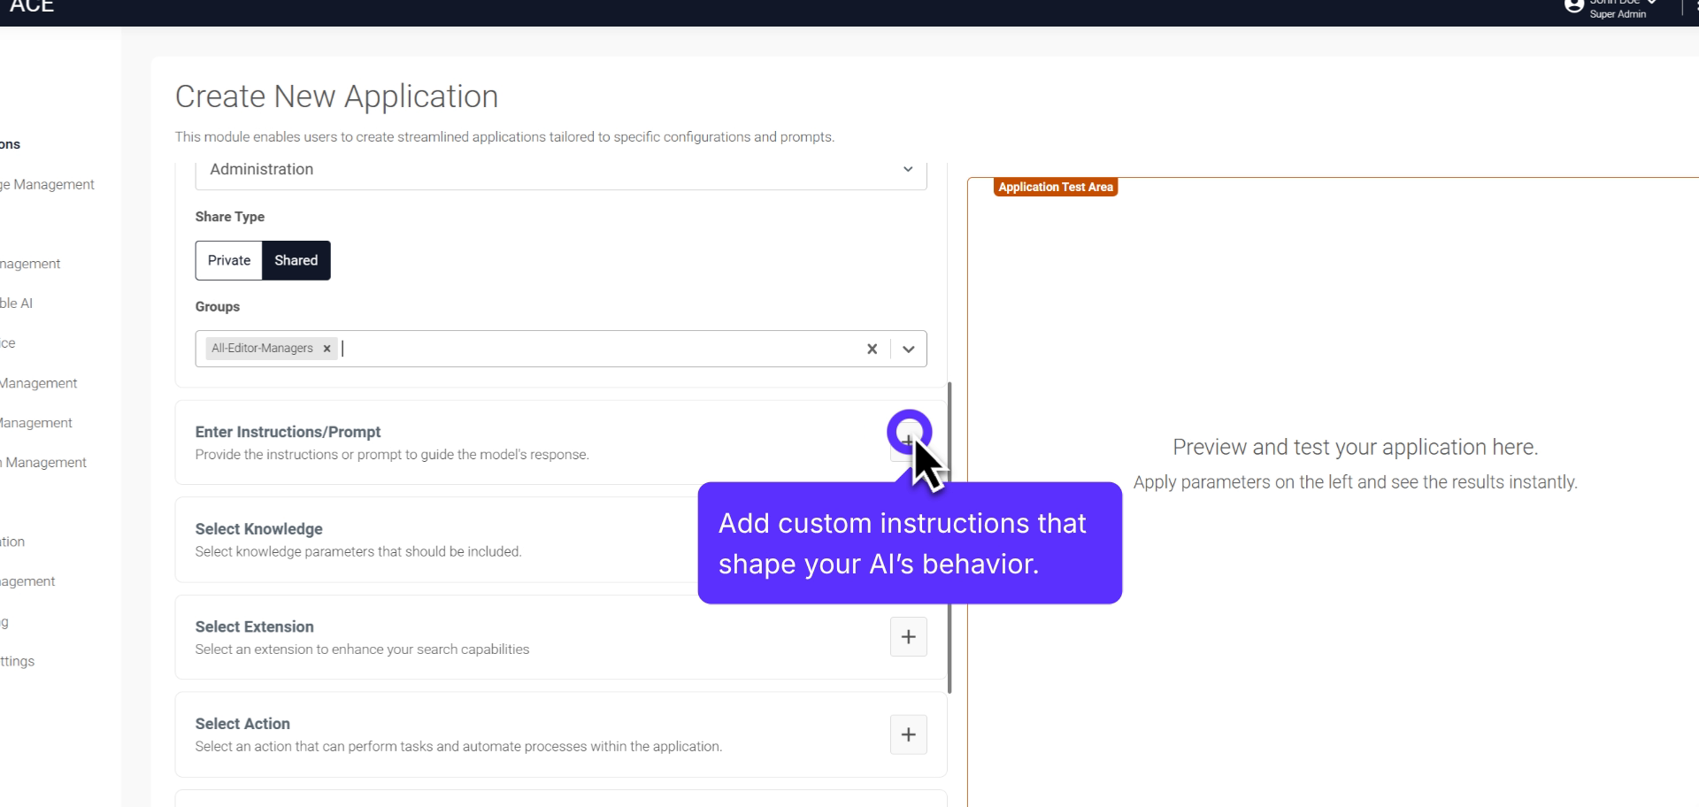
Task: Click inside the Groups input field
Action: pos(593,349)
